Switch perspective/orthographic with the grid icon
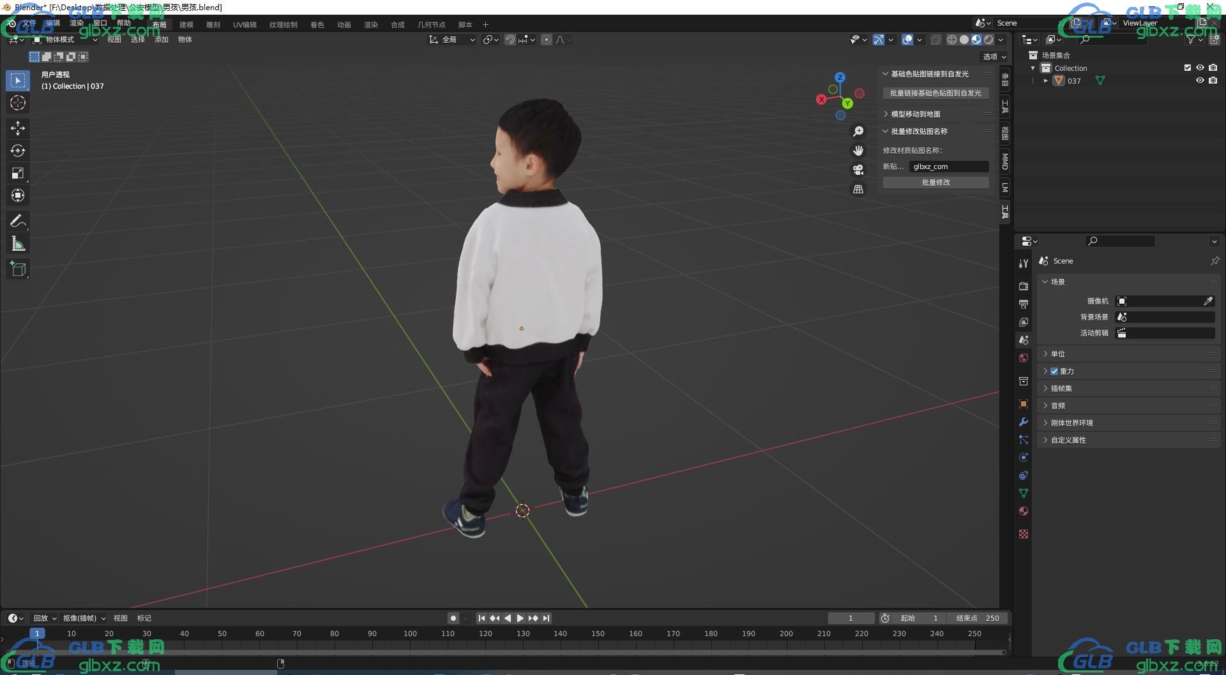Screen dimensions: 1226x675 point(858,189)
